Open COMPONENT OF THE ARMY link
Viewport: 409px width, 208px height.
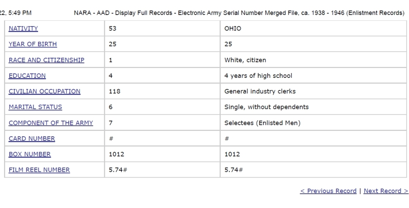pyautogui.click(x=50, y=123)
